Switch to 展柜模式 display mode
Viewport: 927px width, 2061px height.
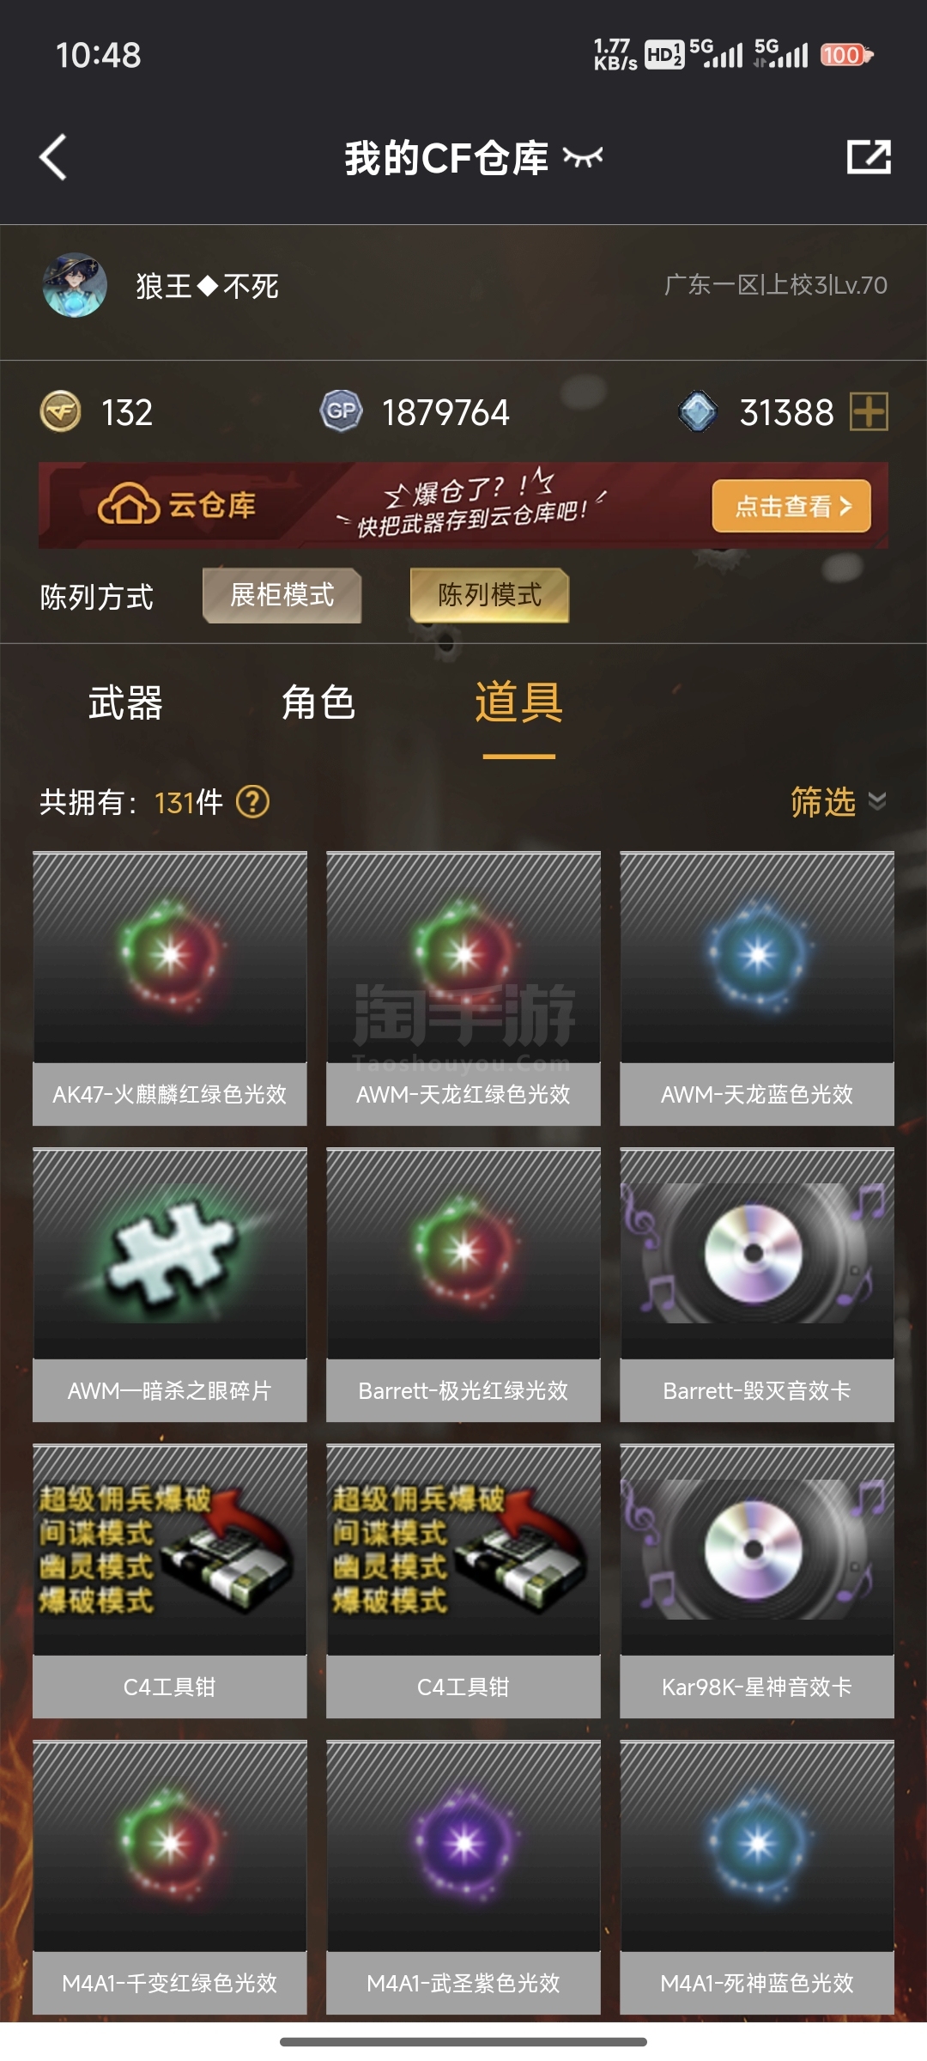click(282, 595)
